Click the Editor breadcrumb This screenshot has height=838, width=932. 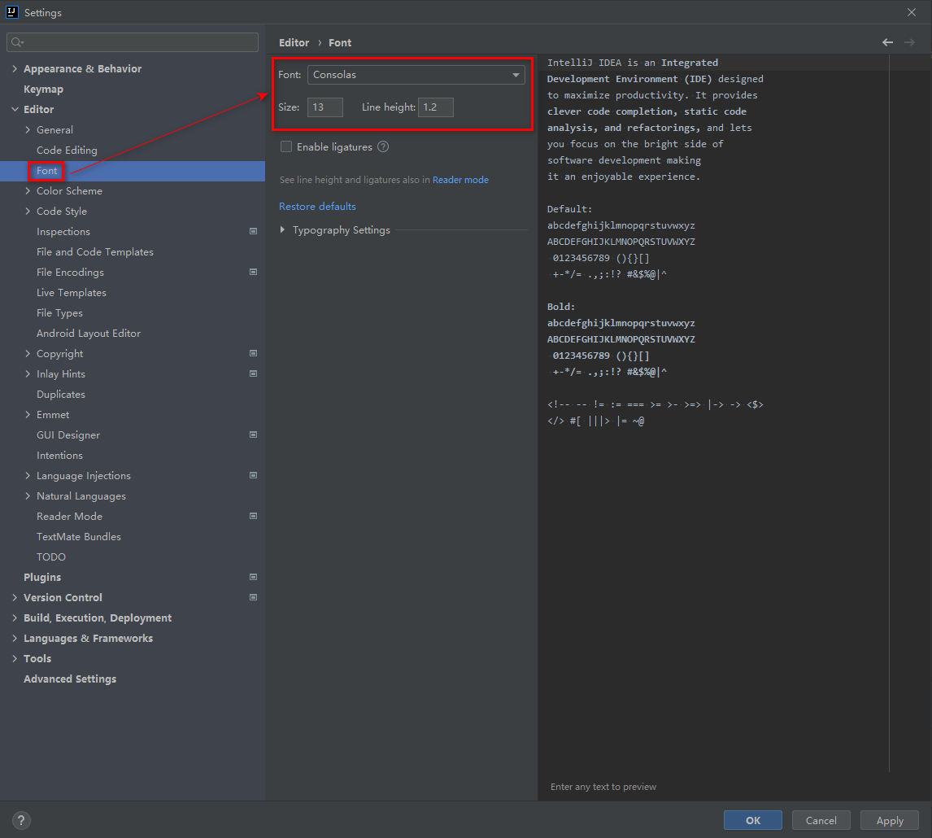pyautogui.click(x=294, y=43)
